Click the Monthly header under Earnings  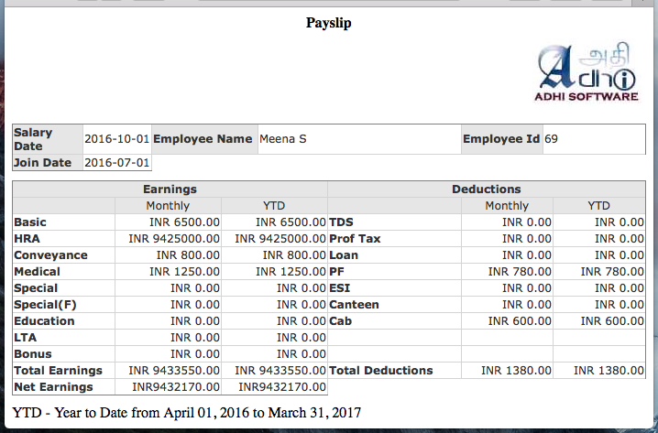[168, 206]
